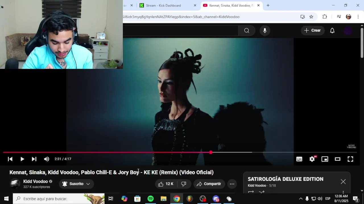Click into YouTube search field
364x204 pixels.
[x=180, y=31]
